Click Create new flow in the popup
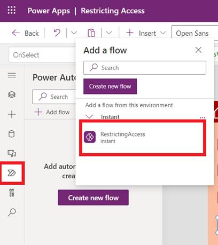 (x=110, y=86)
